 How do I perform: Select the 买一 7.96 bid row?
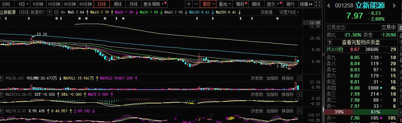coord(361,118)
